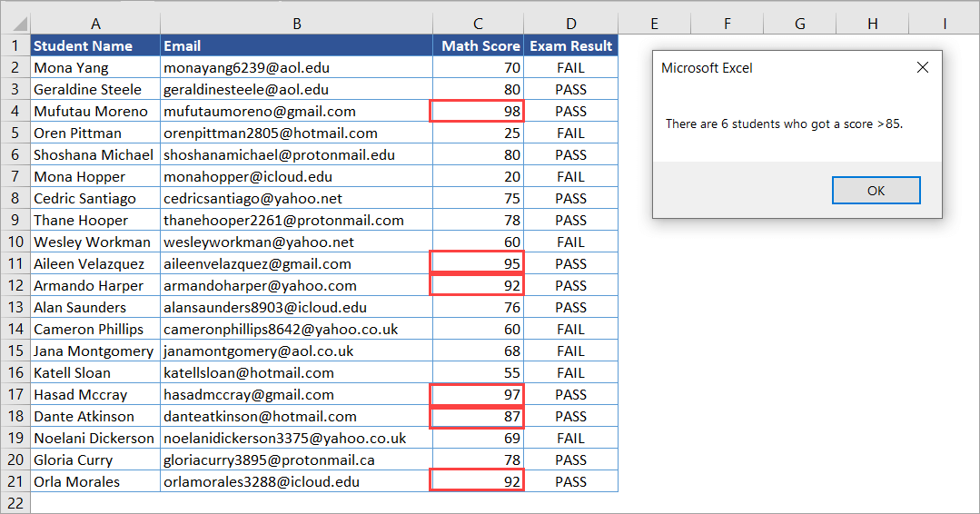The width and height of the screenshot is (980, 514).
Task: Select cell containing Oren Pittman
Action: click(x=95, y=133)
